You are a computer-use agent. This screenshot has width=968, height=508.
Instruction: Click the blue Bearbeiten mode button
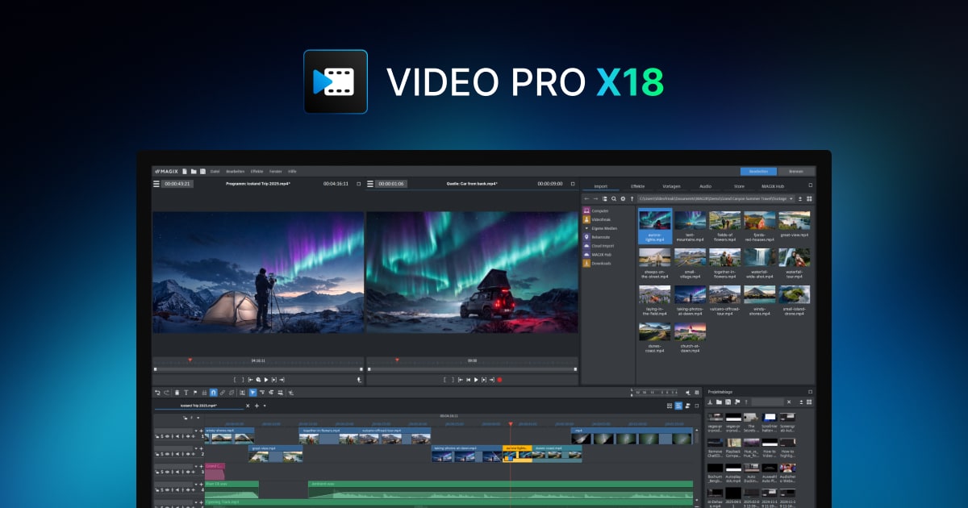click(758, 171)
